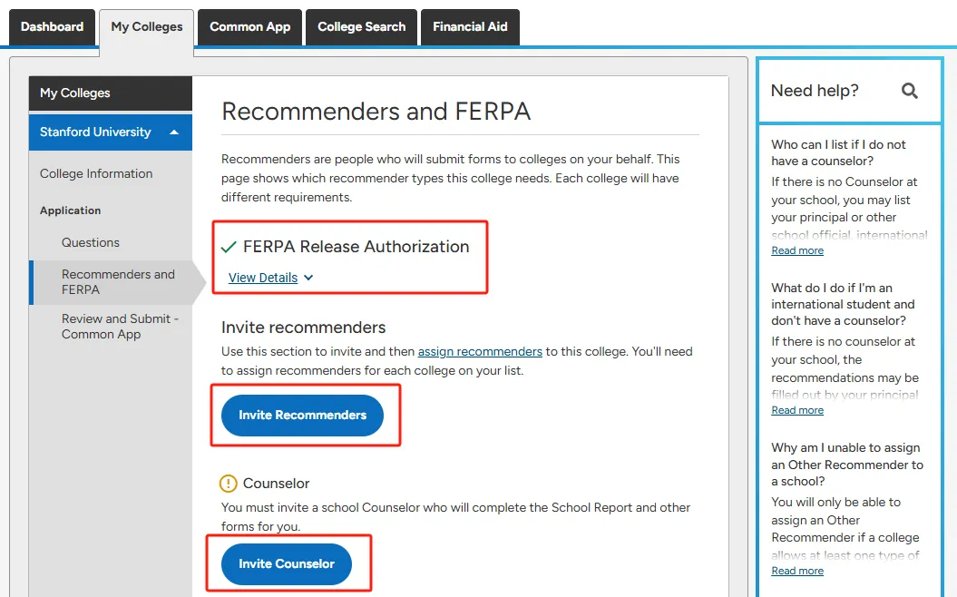Open the Common App tab

[249, 27]
